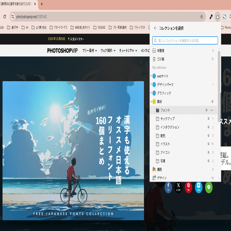Select the 積読 collection
This screenshot has width=231, height=231.
(x=184, y=169)
